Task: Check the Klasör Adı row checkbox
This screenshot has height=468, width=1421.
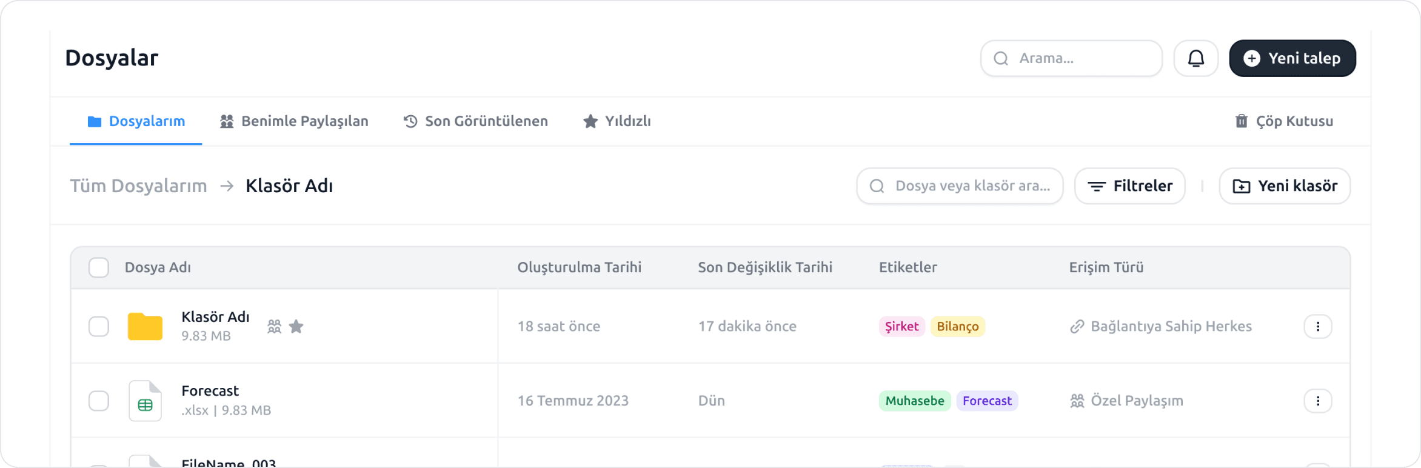Action: tap(99, 327)
